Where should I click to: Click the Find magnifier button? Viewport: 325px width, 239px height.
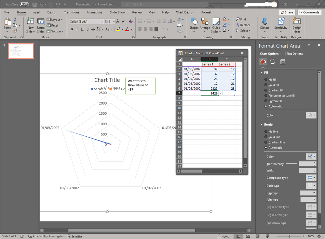241,19
